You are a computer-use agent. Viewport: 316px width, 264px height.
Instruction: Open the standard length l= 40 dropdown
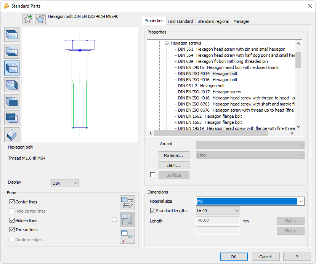point(218,211)
